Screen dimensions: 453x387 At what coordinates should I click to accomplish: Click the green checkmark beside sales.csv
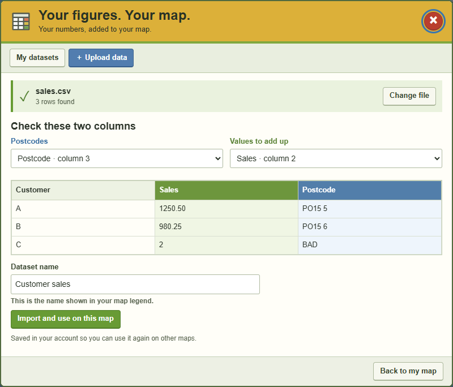[x=24, y=96]
